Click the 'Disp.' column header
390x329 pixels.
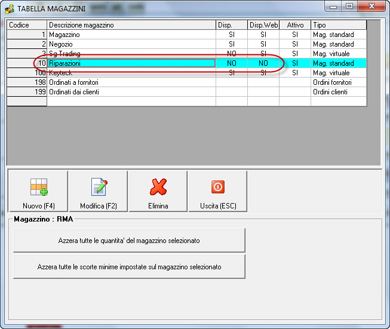pos(232,25)
